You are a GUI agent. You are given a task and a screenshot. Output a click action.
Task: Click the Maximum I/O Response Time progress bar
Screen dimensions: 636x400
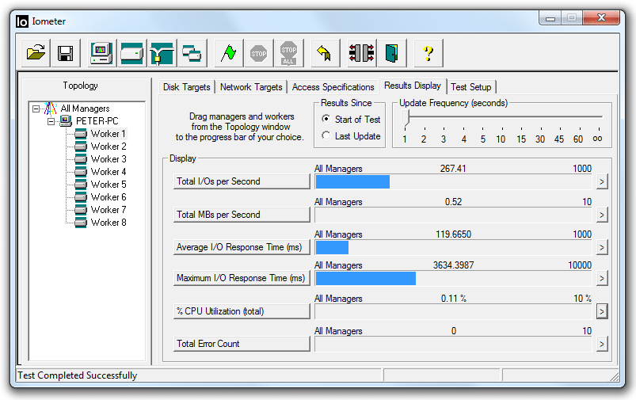(x=453, y=278)
